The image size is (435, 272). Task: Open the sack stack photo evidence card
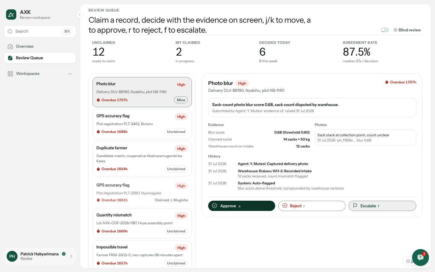point(366,138)
